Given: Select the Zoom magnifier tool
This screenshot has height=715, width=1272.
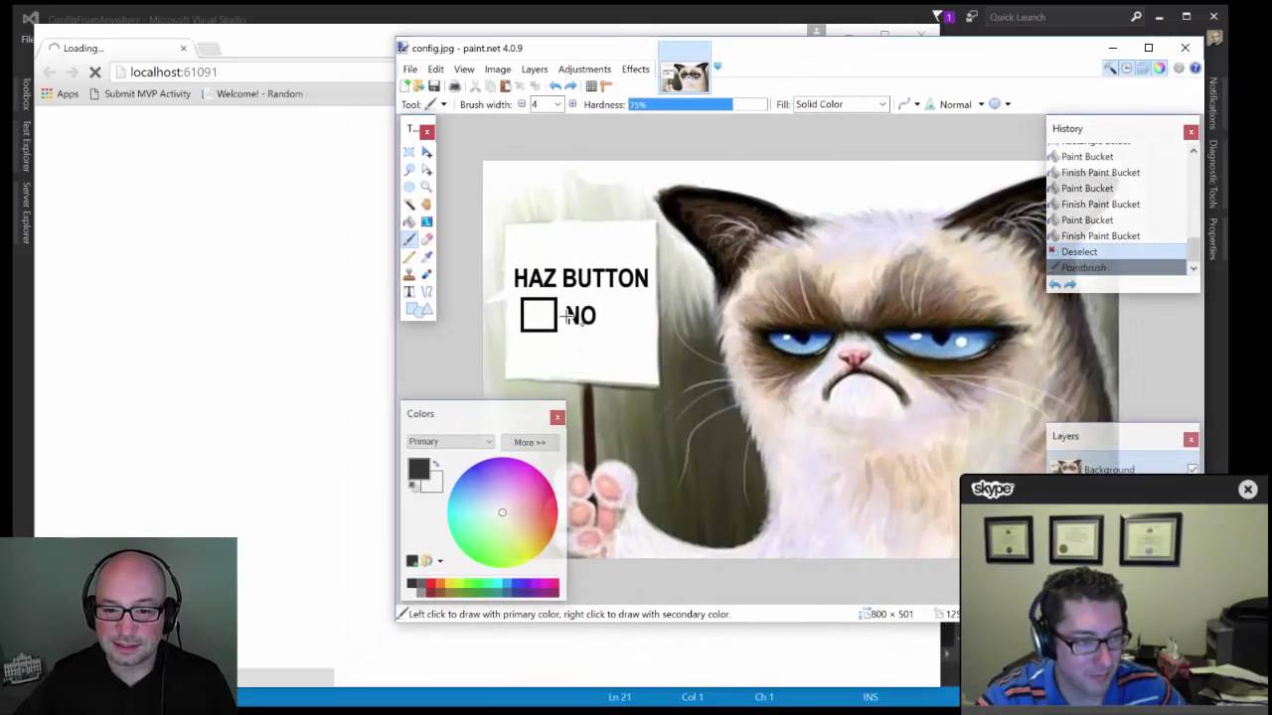Looking at the screenshot, I should (x=426, y=187).
